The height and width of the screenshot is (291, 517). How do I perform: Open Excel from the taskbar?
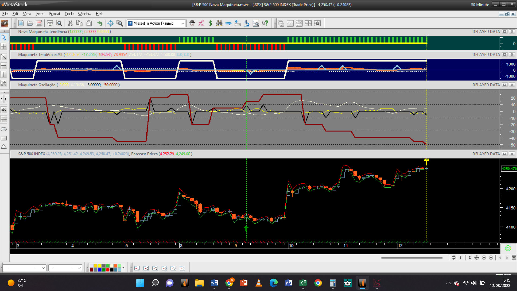303,283
